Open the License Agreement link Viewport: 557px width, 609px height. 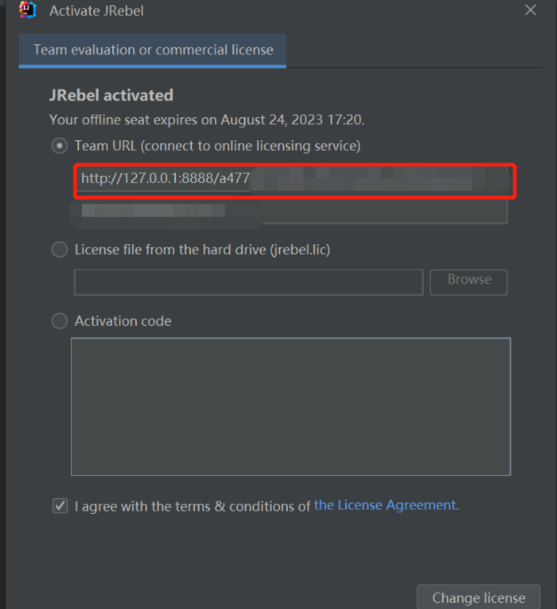pos(386,505)
